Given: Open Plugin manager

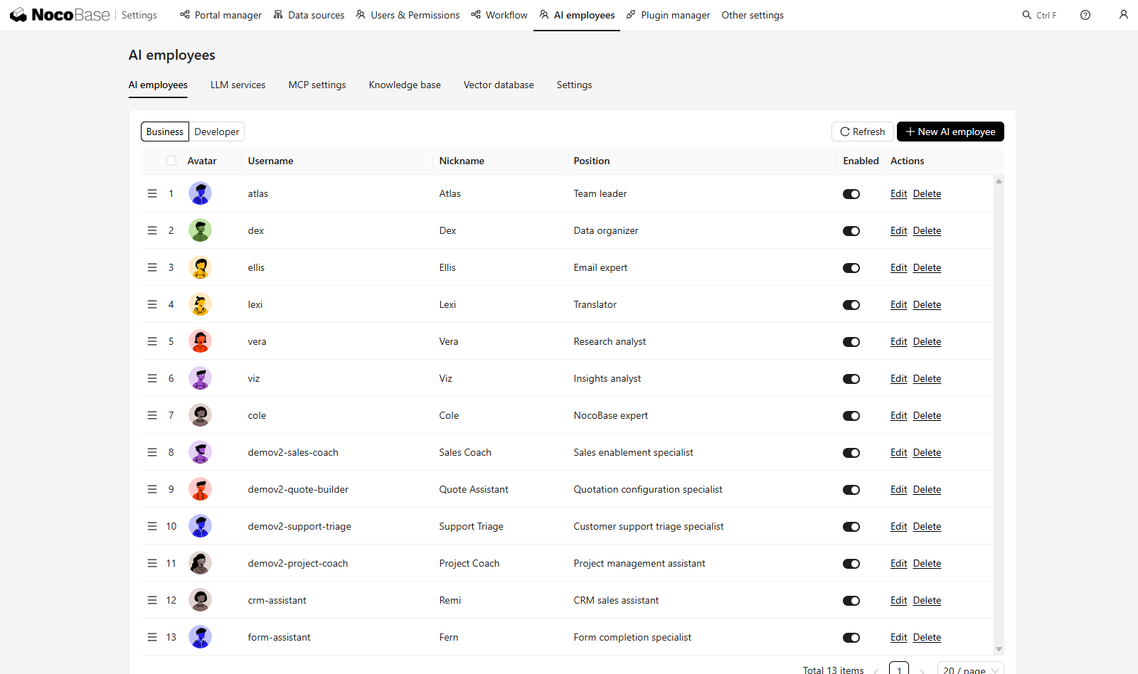Looking at the screenshot, I should coord(668,15).
